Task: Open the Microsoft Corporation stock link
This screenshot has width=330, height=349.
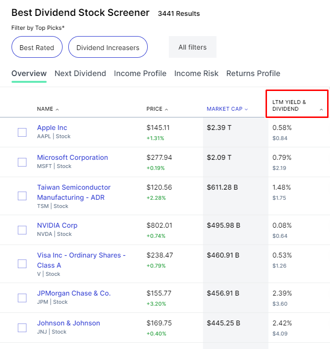Action: point(73,157)
